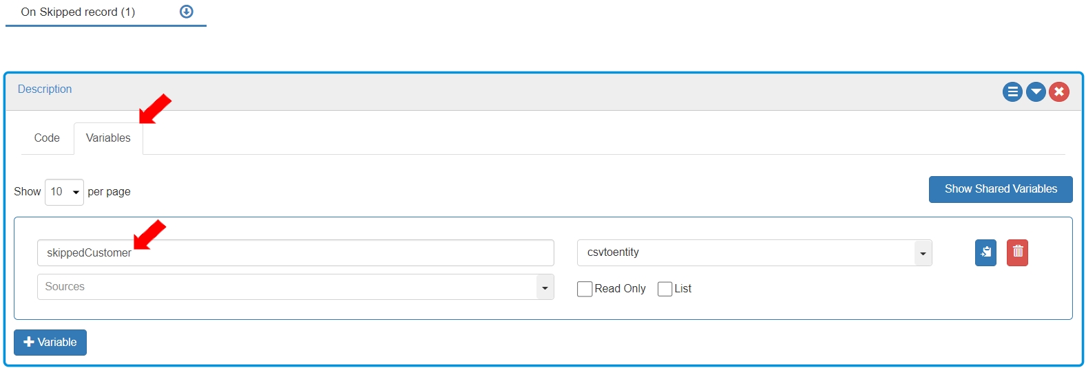Focus the Sources placeholder text area
The image size is (1086, 368).
[286, 287]
